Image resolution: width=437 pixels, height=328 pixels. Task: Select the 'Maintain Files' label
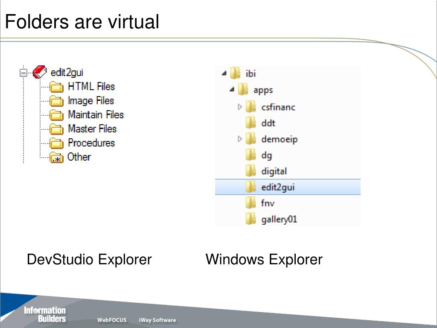[x=96, y=114]
